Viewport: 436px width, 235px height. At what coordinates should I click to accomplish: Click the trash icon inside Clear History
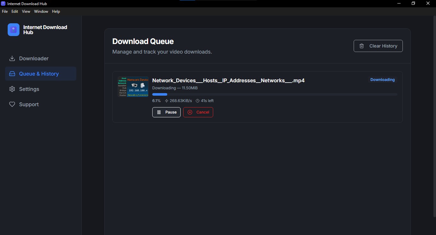(x=361, y=46)
